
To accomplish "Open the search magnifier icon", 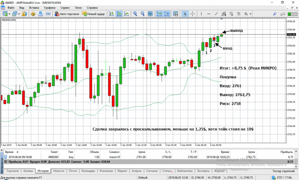I will click(x=275, y=14).
